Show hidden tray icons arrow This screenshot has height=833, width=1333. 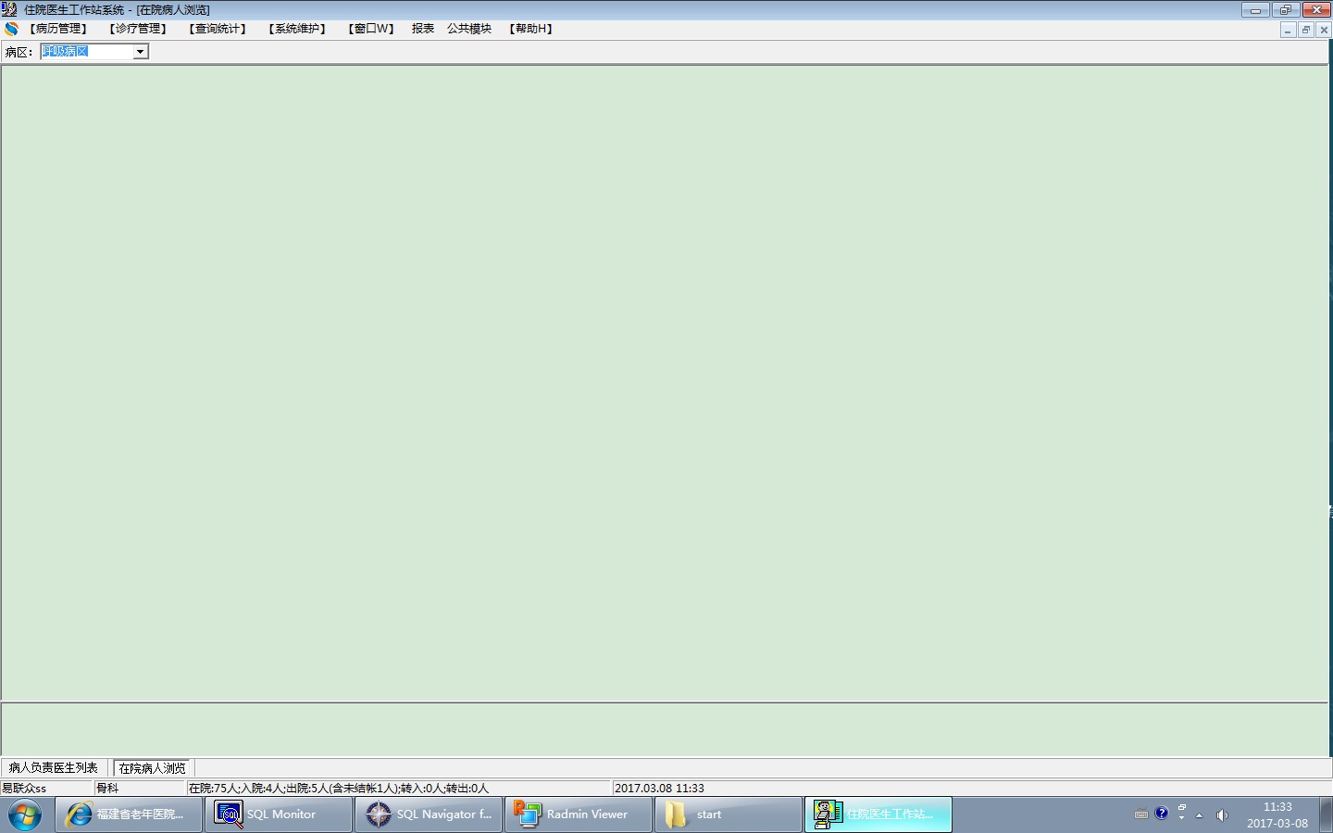pyautogui.click(x=1200, y=815)
